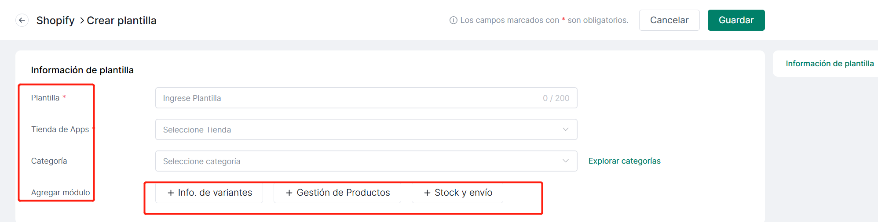
Task: Click the Ingrese Plantilla input field
Action: pos(366,98)
